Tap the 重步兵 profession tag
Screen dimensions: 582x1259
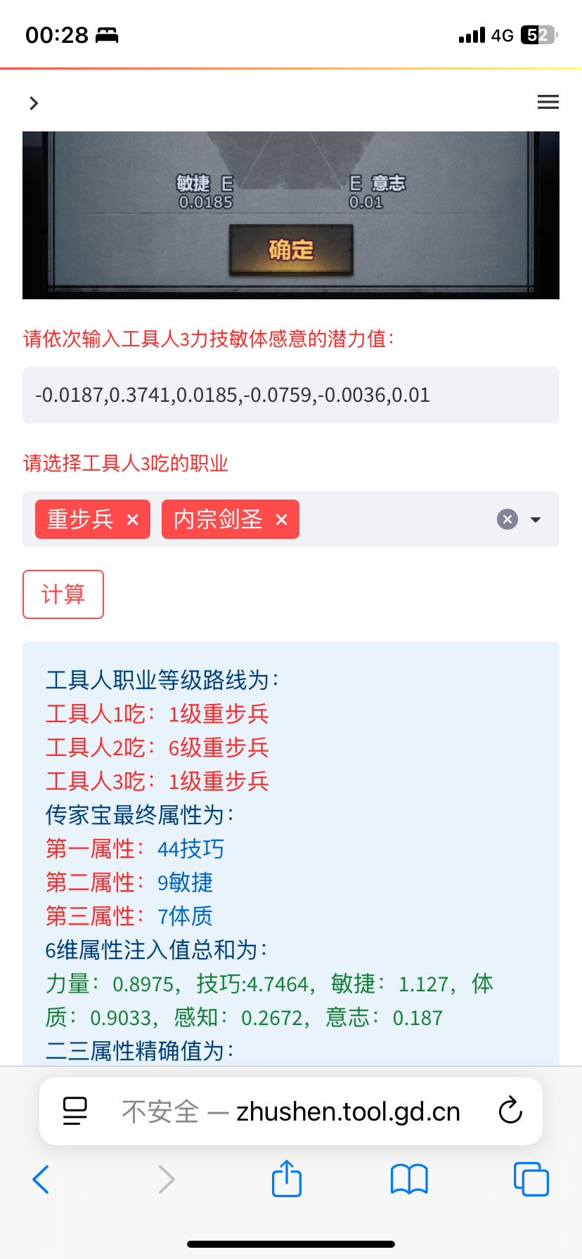[80, 520]
